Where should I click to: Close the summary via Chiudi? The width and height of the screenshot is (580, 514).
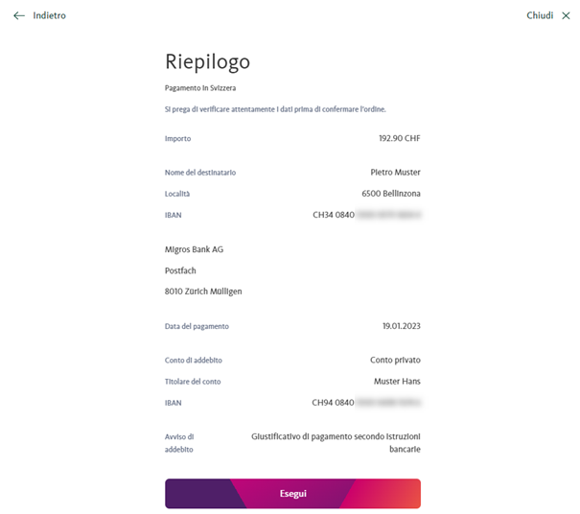(540, 15)
